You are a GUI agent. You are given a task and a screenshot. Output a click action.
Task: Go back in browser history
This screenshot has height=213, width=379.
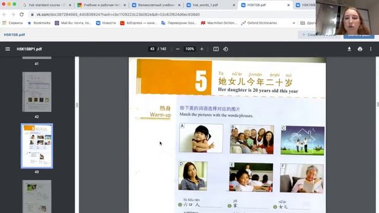click(x=5, y=14)
